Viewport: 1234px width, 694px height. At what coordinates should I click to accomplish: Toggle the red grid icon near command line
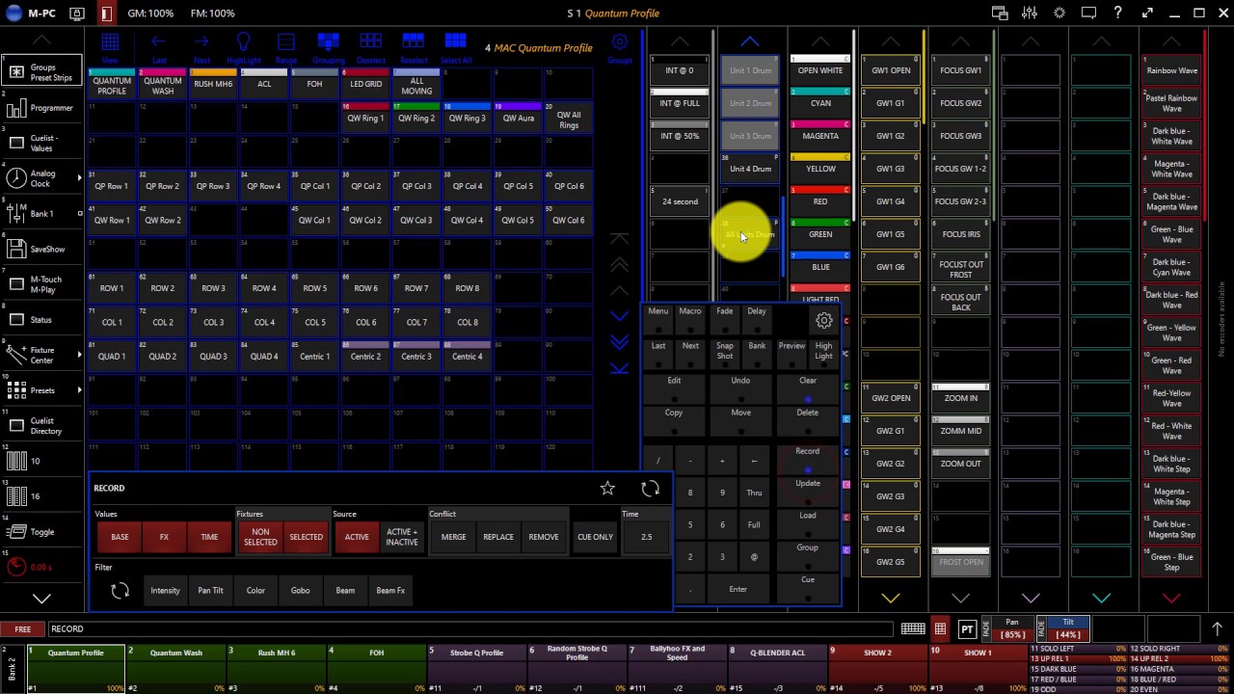[x=940, y=629]
